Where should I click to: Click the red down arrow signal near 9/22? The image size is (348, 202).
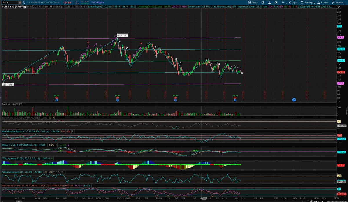pos(88,42)
